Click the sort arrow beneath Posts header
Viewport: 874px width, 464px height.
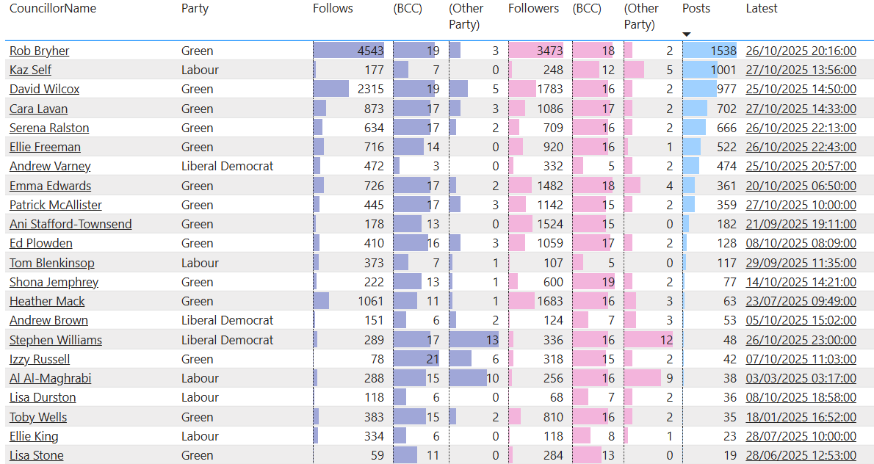click(x=687, y=35)
